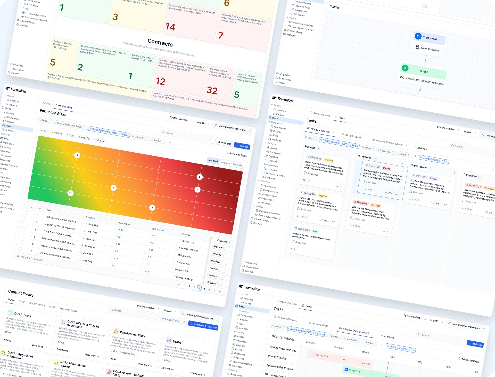Image resolution: width=495 pixels, height=377 pixels.
Task: Open three-dot menu on Website content update card
Action: pyautogui.click(x=332, y=234)
